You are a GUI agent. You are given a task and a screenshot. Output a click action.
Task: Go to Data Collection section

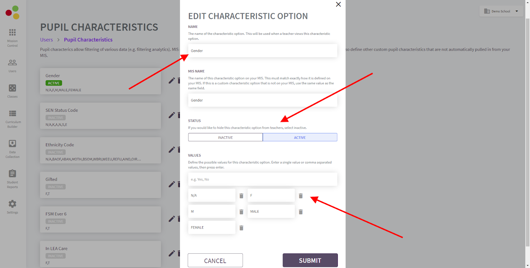click(13, 149)
